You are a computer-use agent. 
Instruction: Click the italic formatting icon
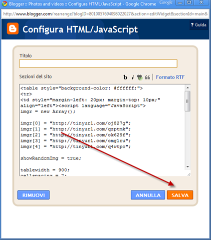133,77
